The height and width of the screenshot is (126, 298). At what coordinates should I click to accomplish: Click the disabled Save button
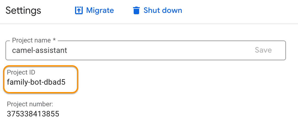tap(263, 50)
